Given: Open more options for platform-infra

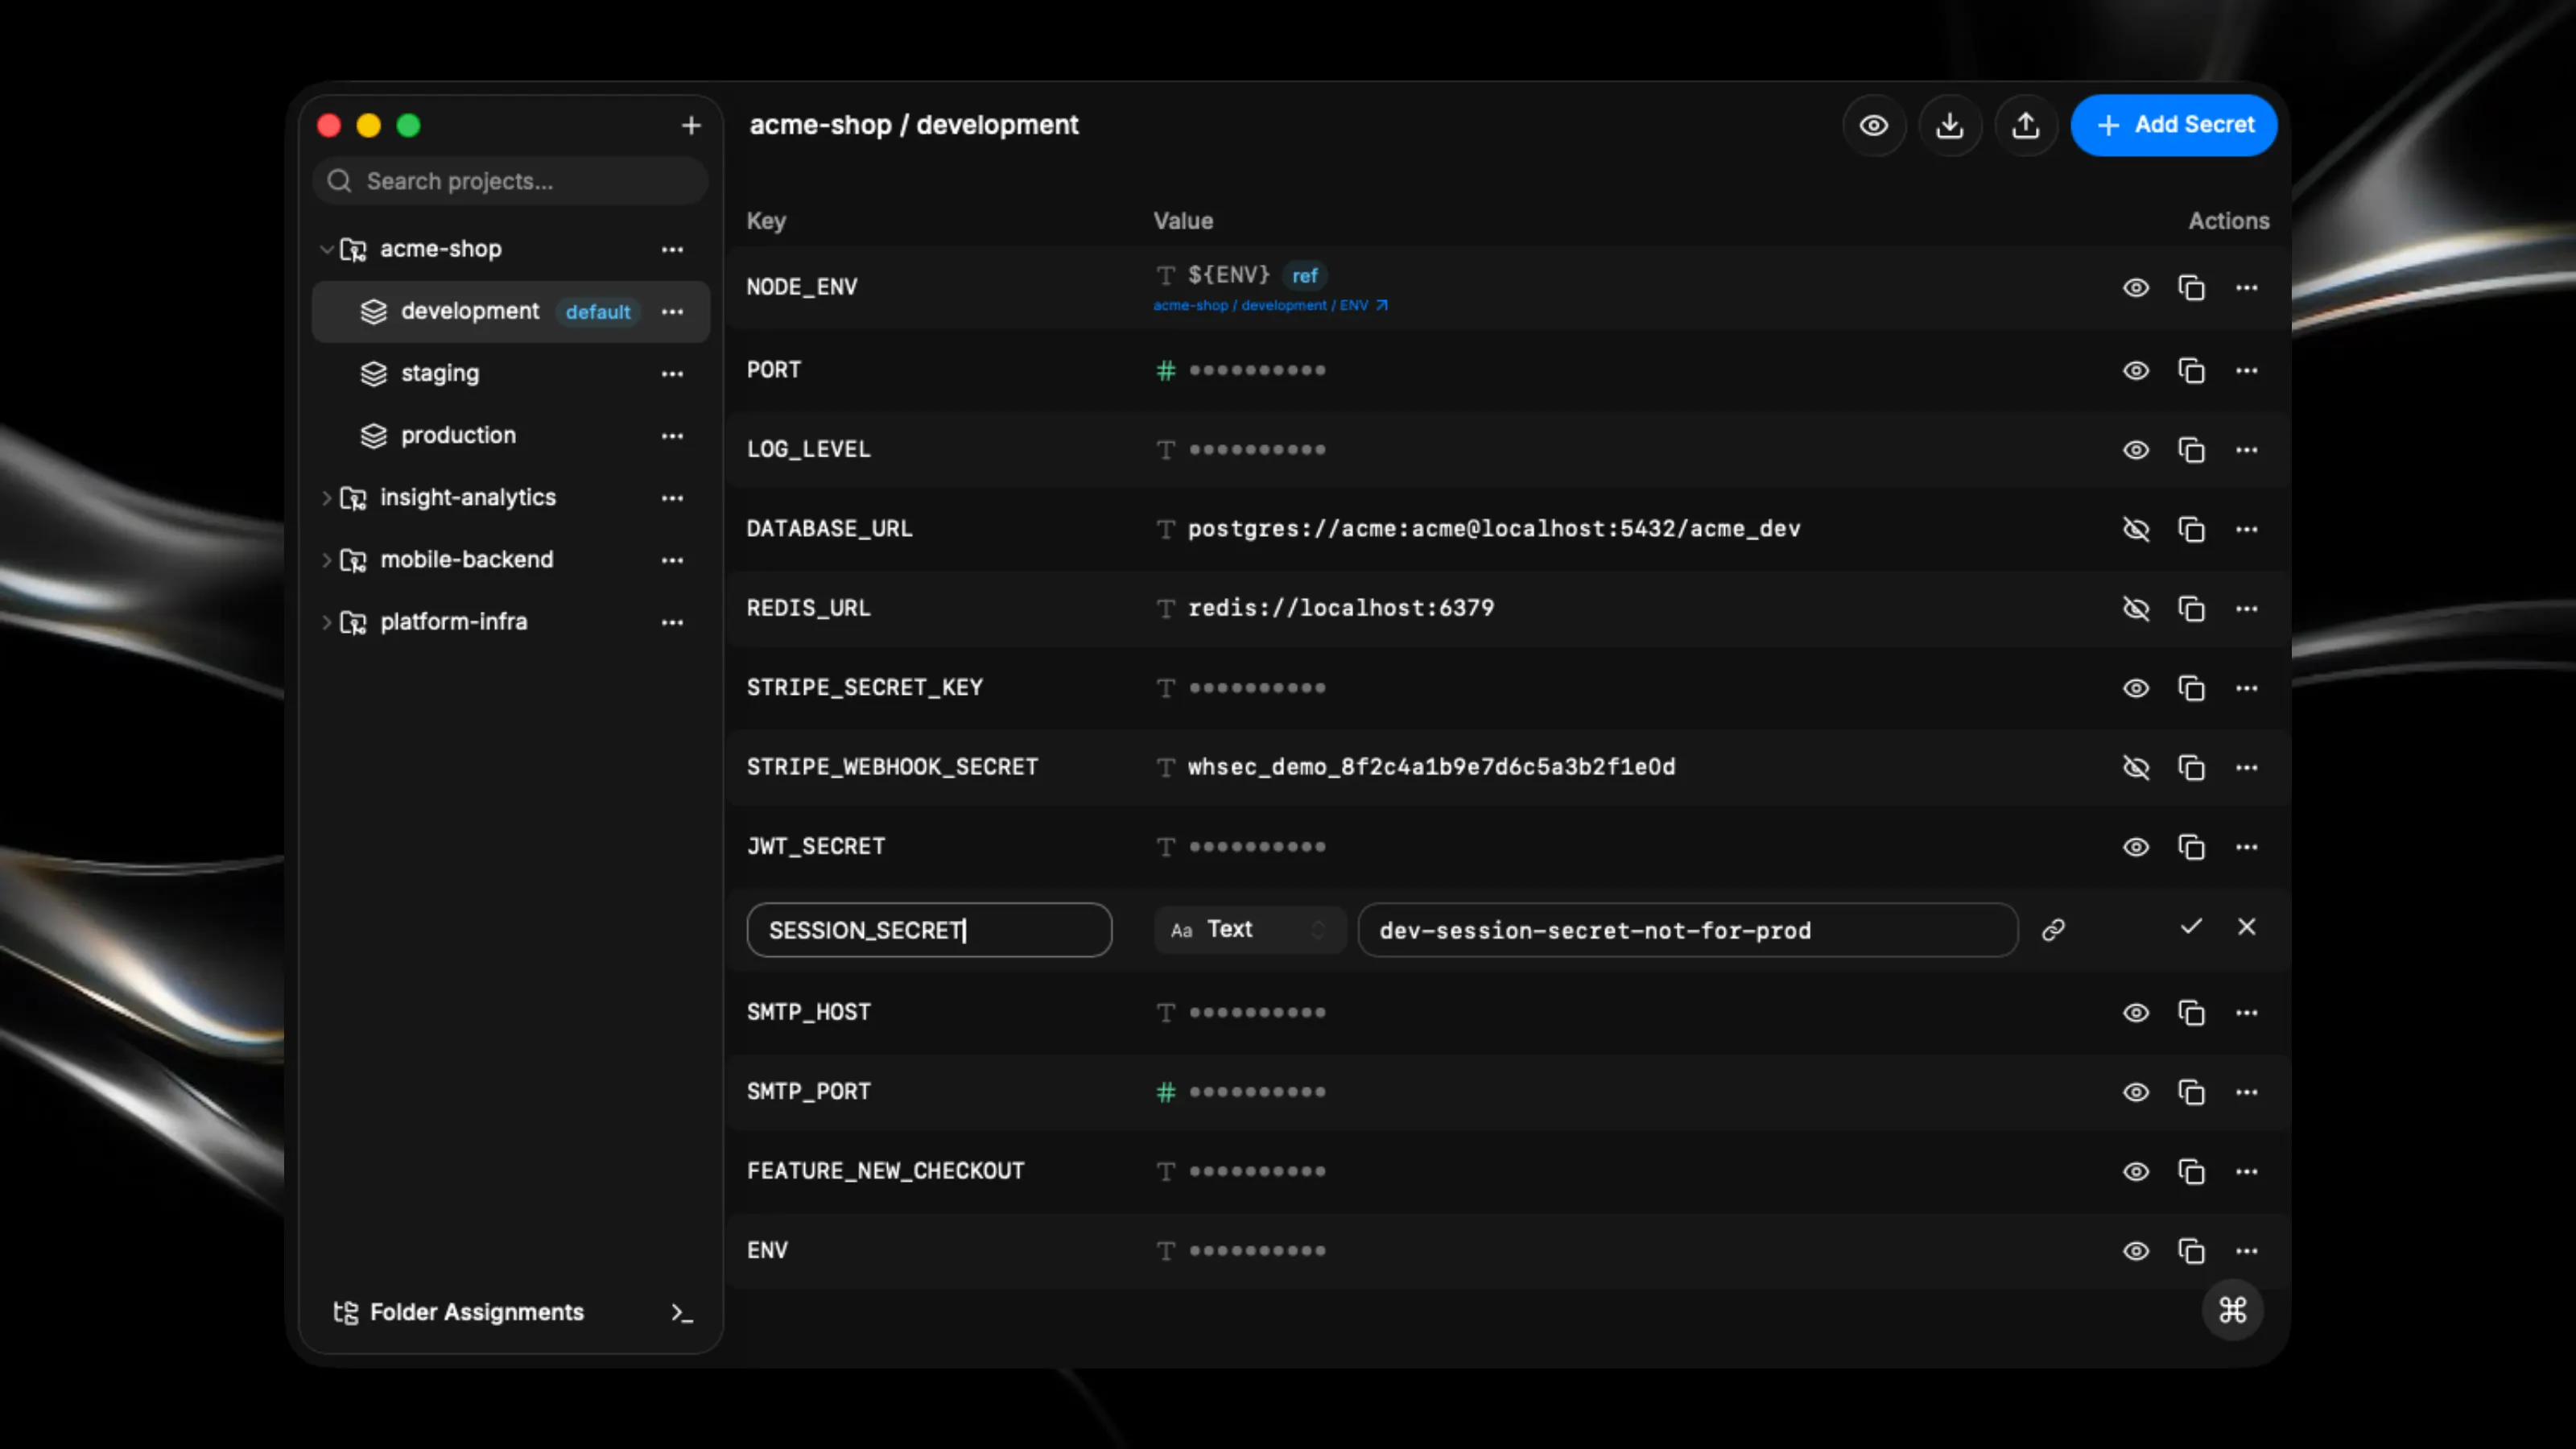Looking at the screenshot, I should [x=673, y=622].
